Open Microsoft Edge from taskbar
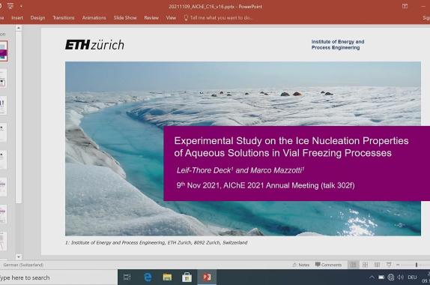This screenshot has height=285, width=430. [x=148, y=277]
